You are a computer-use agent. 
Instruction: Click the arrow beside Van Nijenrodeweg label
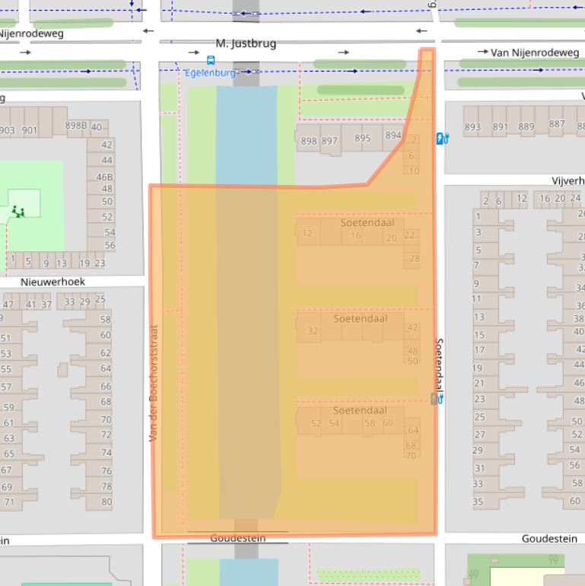(482, 52)
